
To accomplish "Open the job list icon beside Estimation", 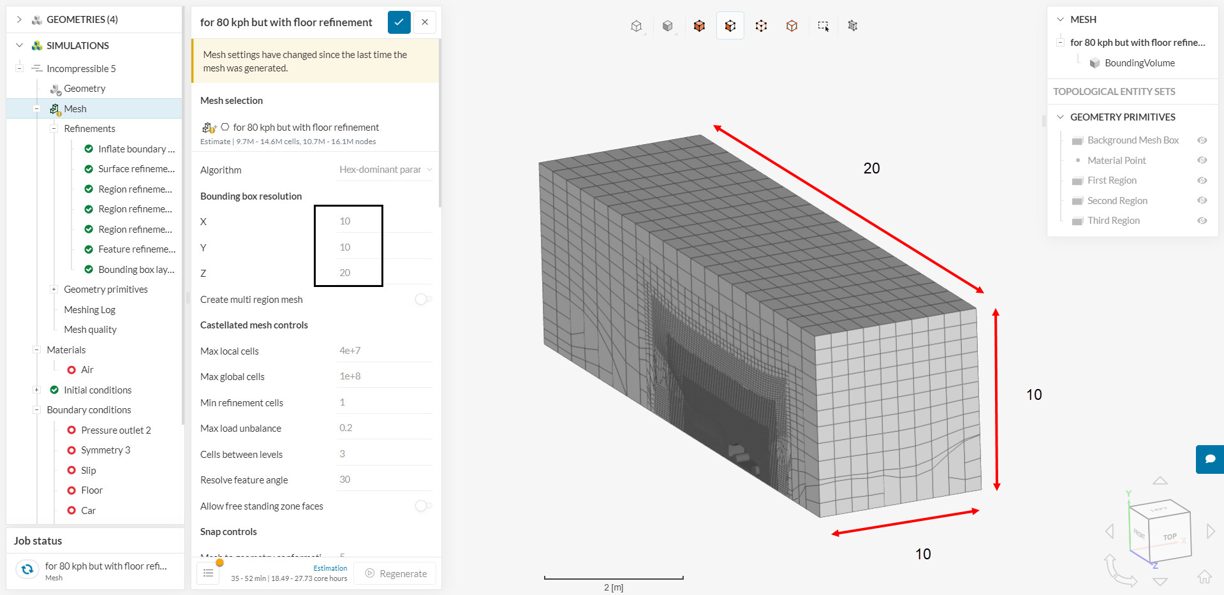I will click(x=208, y=573).
